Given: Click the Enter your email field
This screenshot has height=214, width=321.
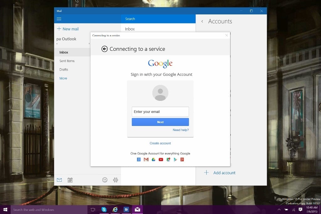Looking at the screenshot, I should coord(160,112).
